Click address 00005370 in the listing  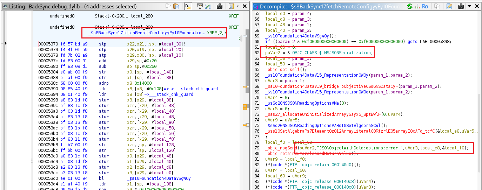coord(48,44)
